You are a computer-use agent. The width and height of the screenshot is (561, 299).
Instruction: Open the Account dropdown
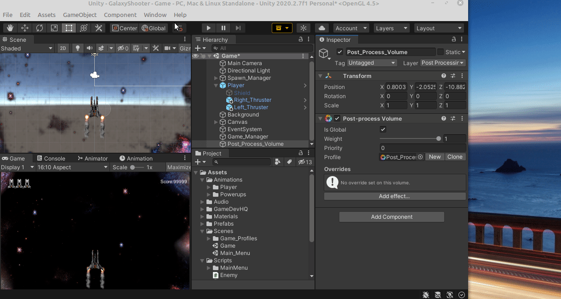pyautogui.click(x=351, y=28)
